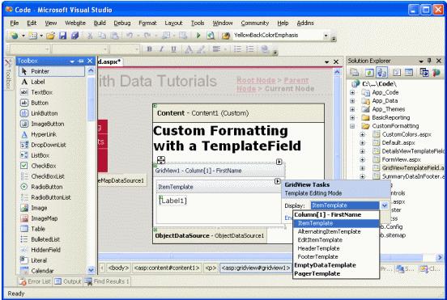This screenshot has width=447, height=300.
Task: Open the File menu
Action: pyautogui.click(x=15, y=23)
